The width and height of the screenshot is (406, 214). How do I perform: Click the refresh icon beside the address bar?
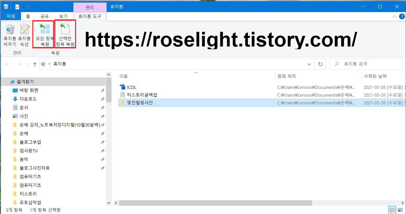(x=320, y=64)
